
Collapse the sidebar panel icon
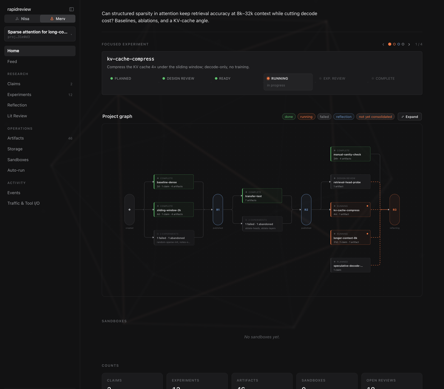tap(71, 9)
